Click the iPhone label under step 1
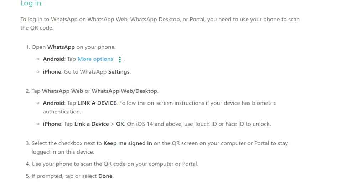The width and height of the screenshot is (342, 192). point(52,72)
